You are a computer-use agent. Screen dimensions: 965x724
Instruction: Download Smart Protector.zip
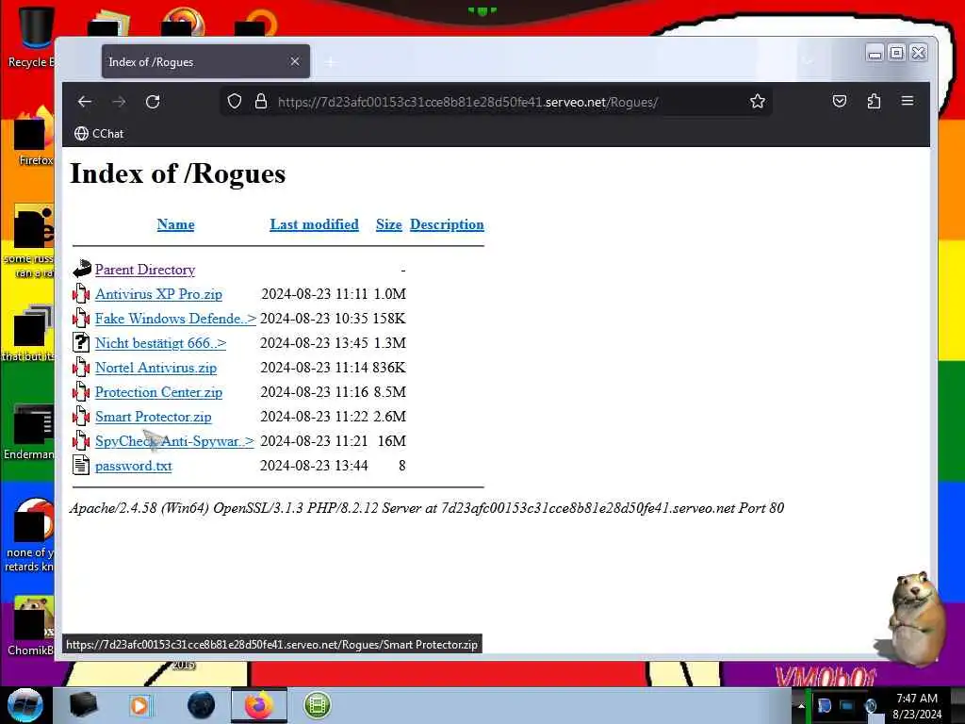(x=153, y=417)
